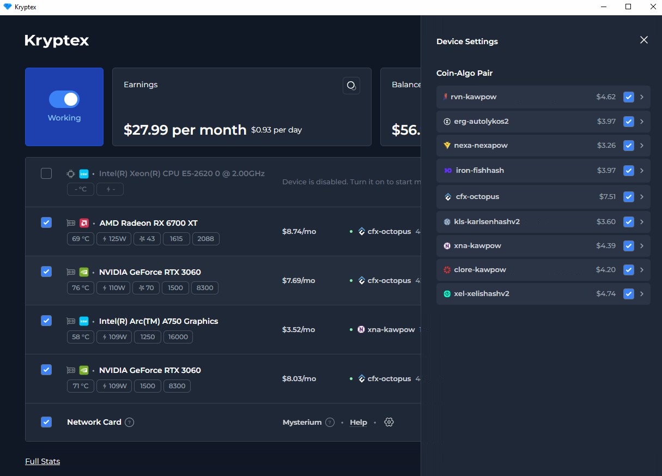
Task: Uncheck the xna-kawpow pair checkbox in Device Settings
Action: pyautogui.click(x=629, y=246)
